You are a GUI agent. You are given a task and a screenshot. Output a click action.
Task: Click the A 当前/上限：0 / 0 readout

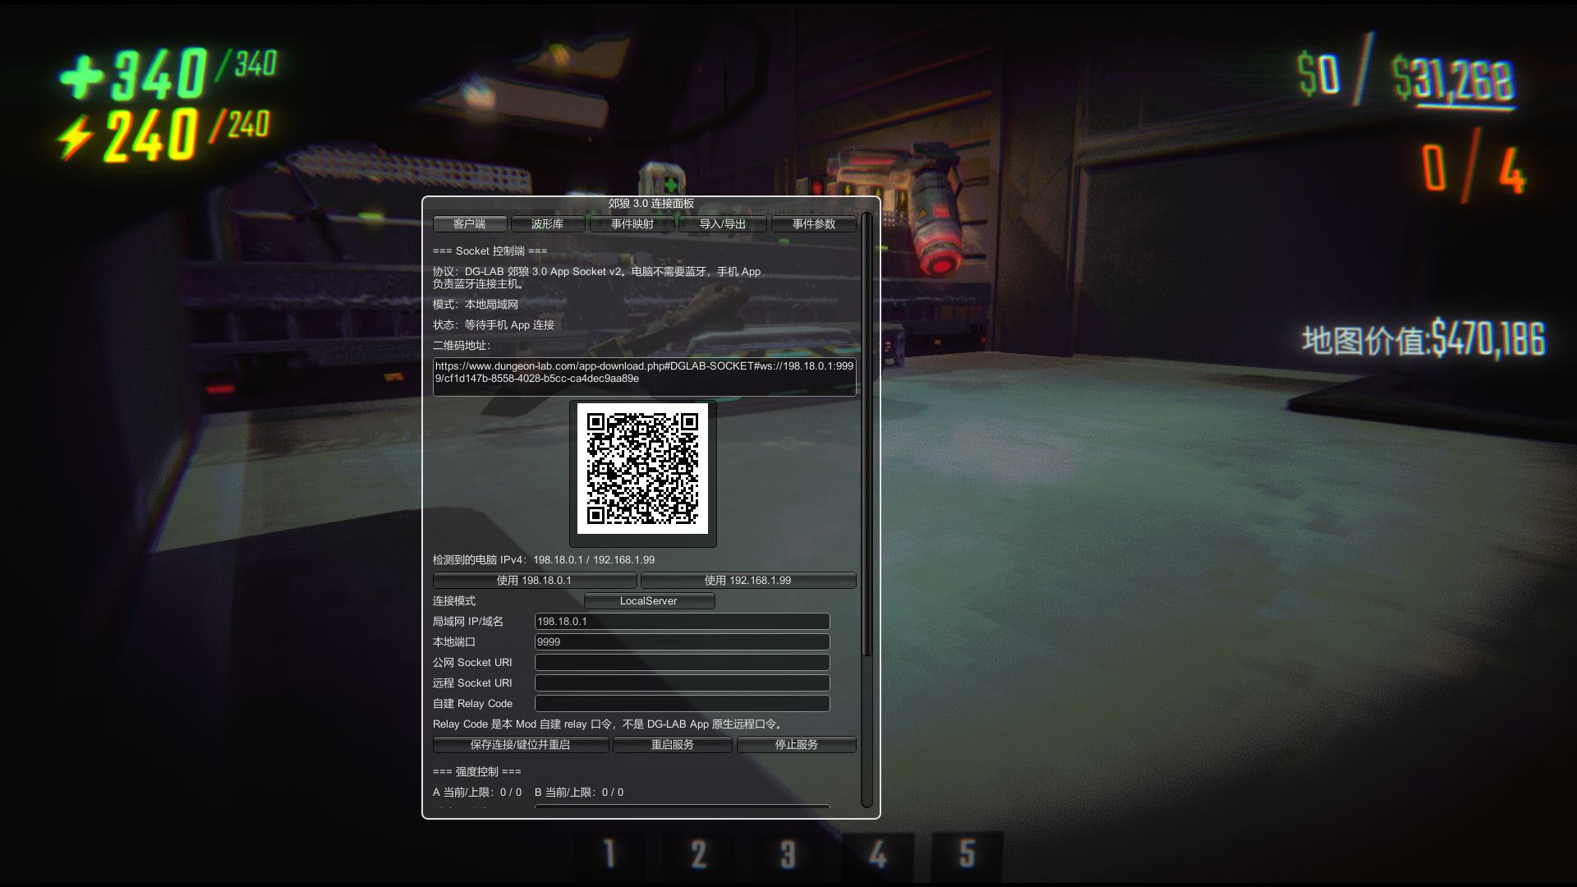pos(477,793)
